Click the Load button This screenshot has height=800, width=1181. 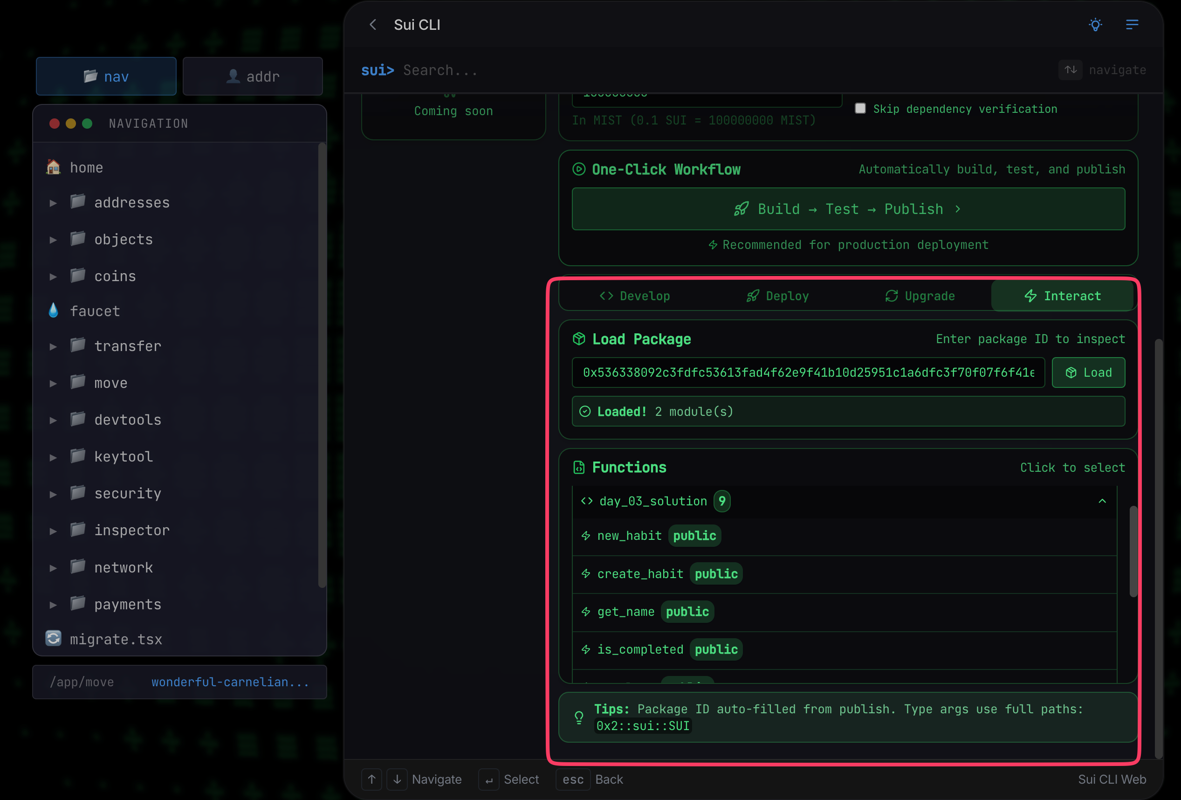(1088, 372)
